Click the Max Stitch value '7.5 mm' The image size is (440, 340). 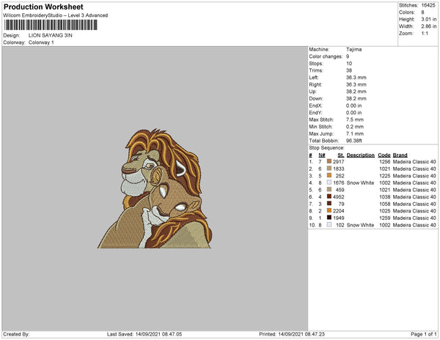[x=355, y=119]
